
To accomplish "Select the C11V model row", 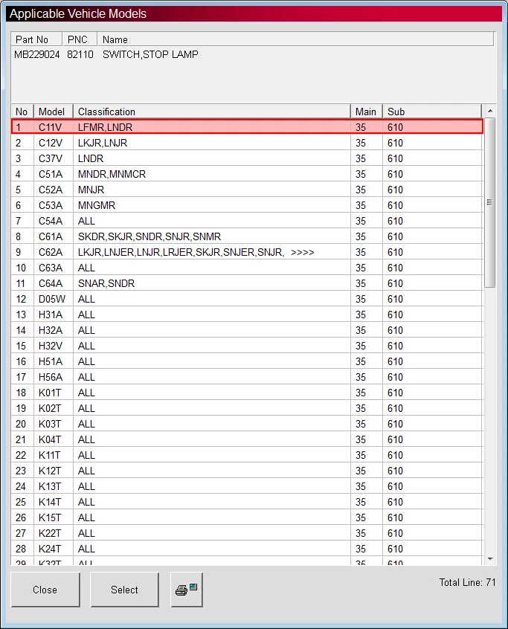I will tap(247, 127).
